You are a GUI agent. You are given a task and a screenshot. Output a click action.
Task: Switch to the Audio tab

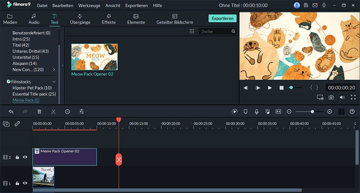(34, 19)
